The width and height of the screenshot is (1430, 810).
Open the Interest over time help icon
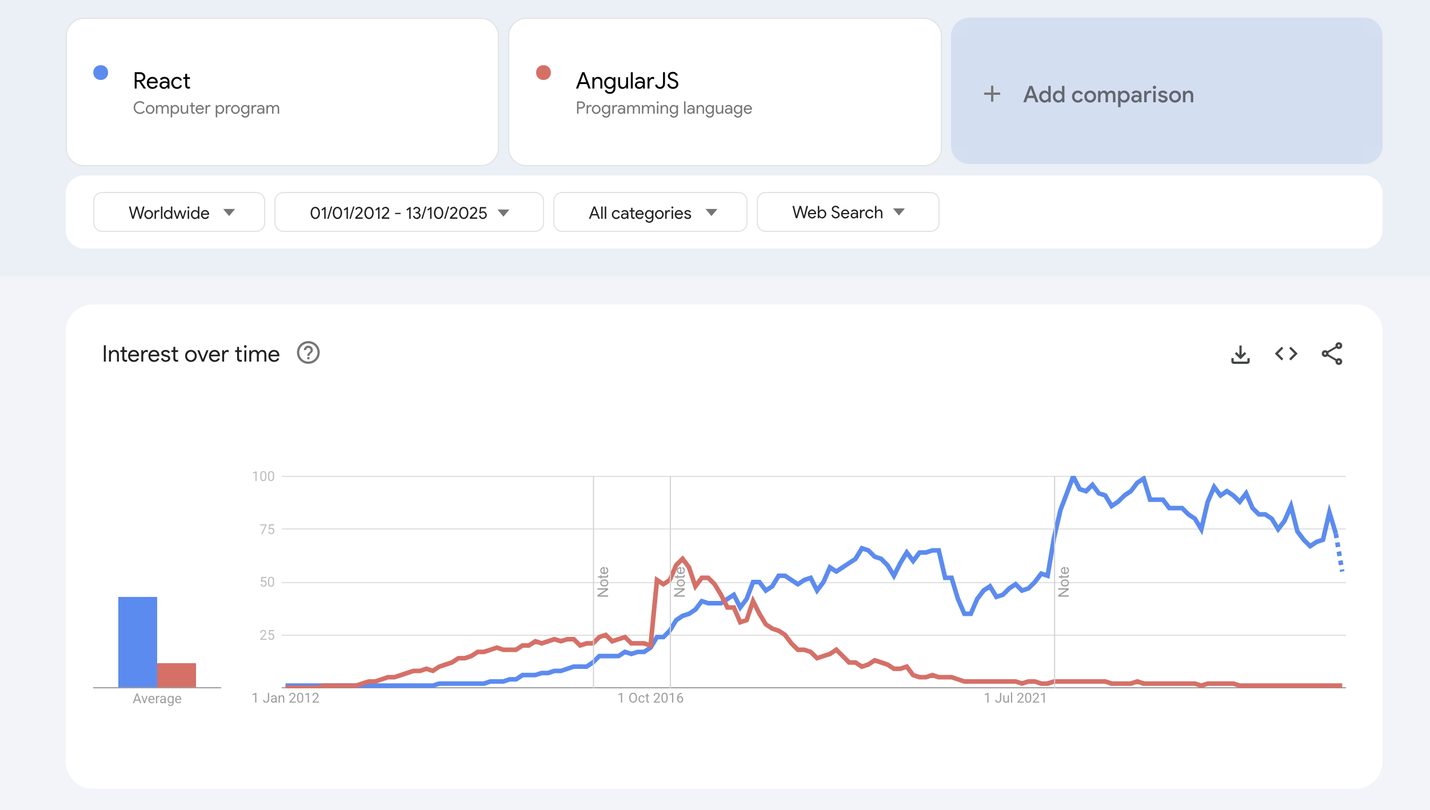pyautogui.click(x=308, y=353)
